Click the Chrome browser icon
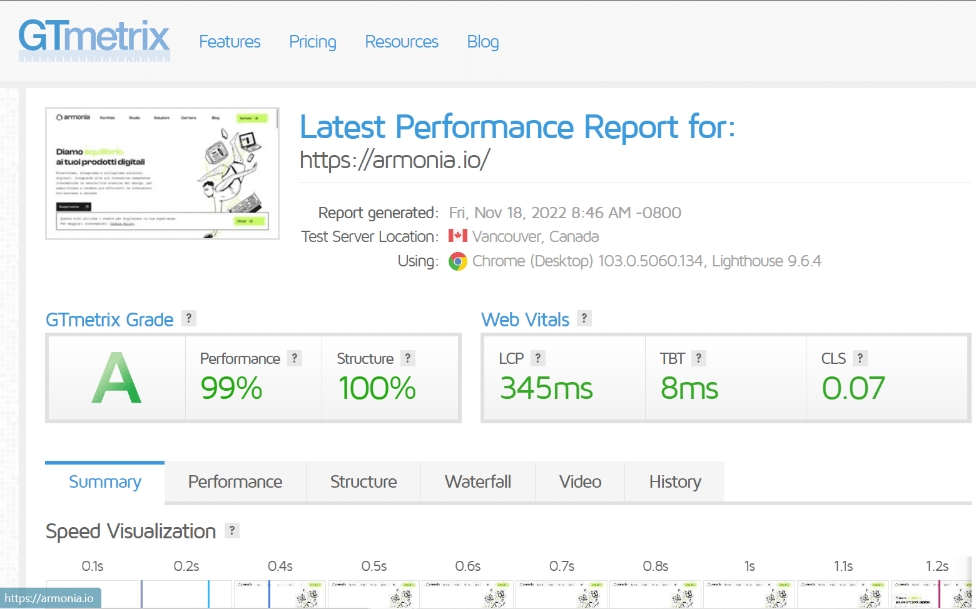The width and height of the screenshot is (976, 609). [458, 261]
